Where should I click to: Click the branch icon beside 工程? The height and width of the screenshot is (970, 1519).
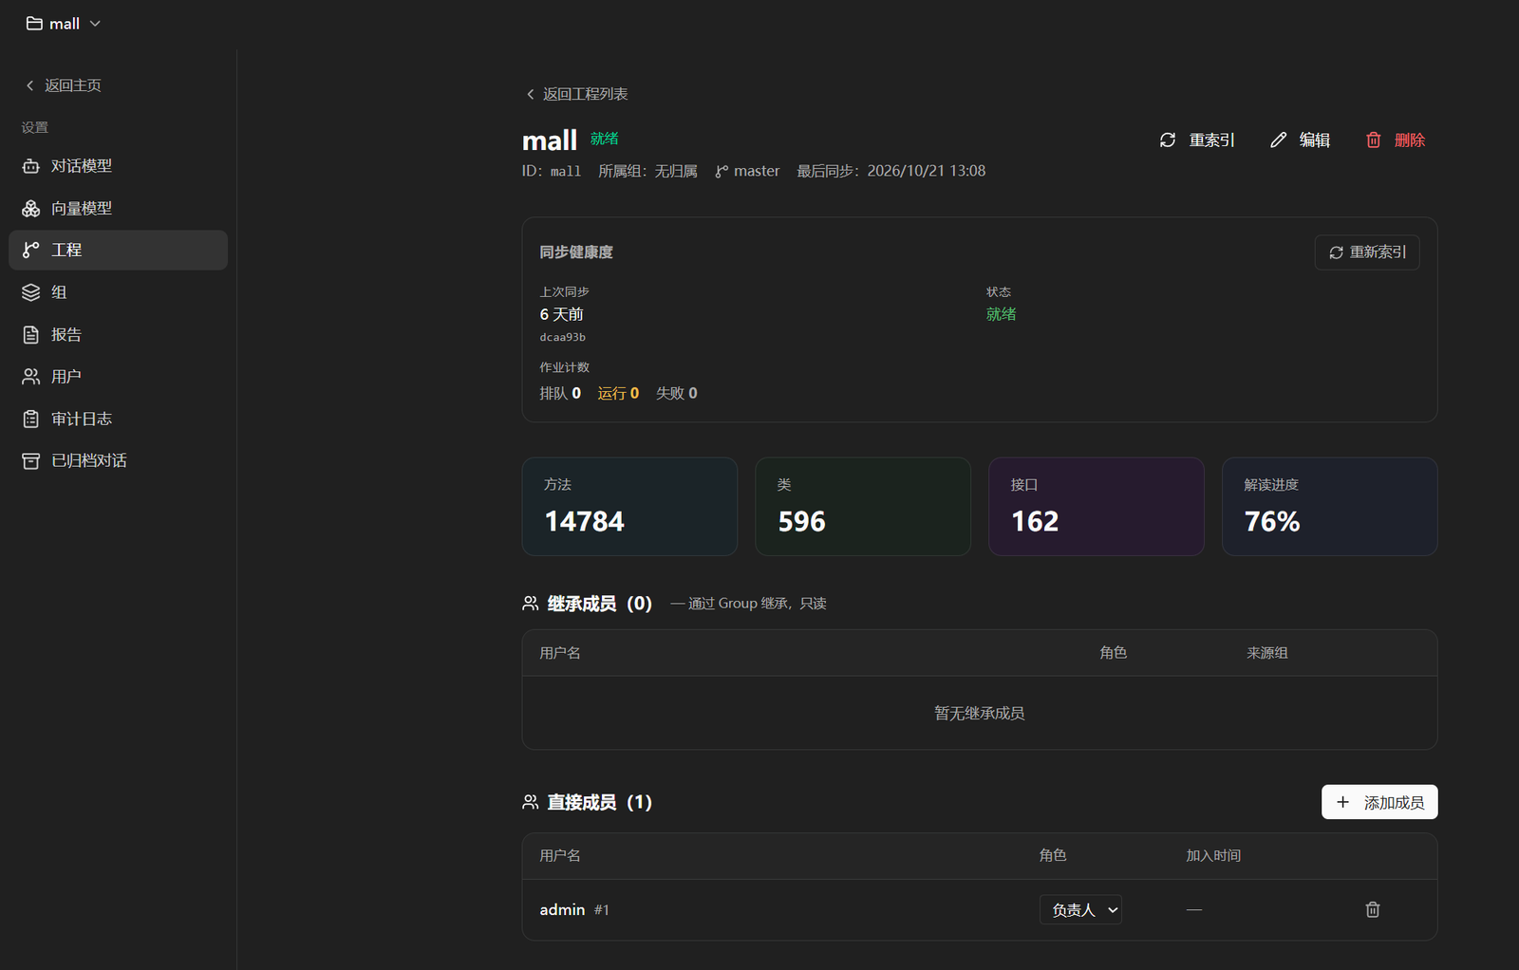pos(31,250)
